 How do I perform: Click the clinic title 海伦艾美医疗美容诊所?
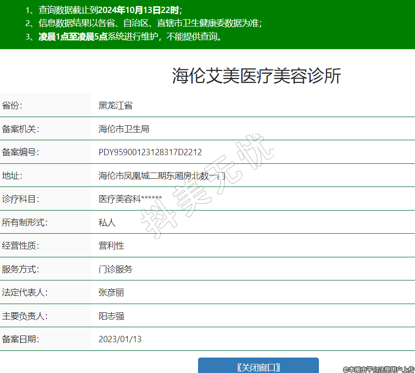[257, 76]
